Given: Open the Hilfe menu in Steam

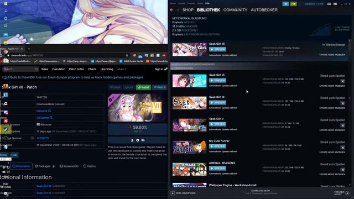Looking at the screenshot, I should tap(207, 3).
